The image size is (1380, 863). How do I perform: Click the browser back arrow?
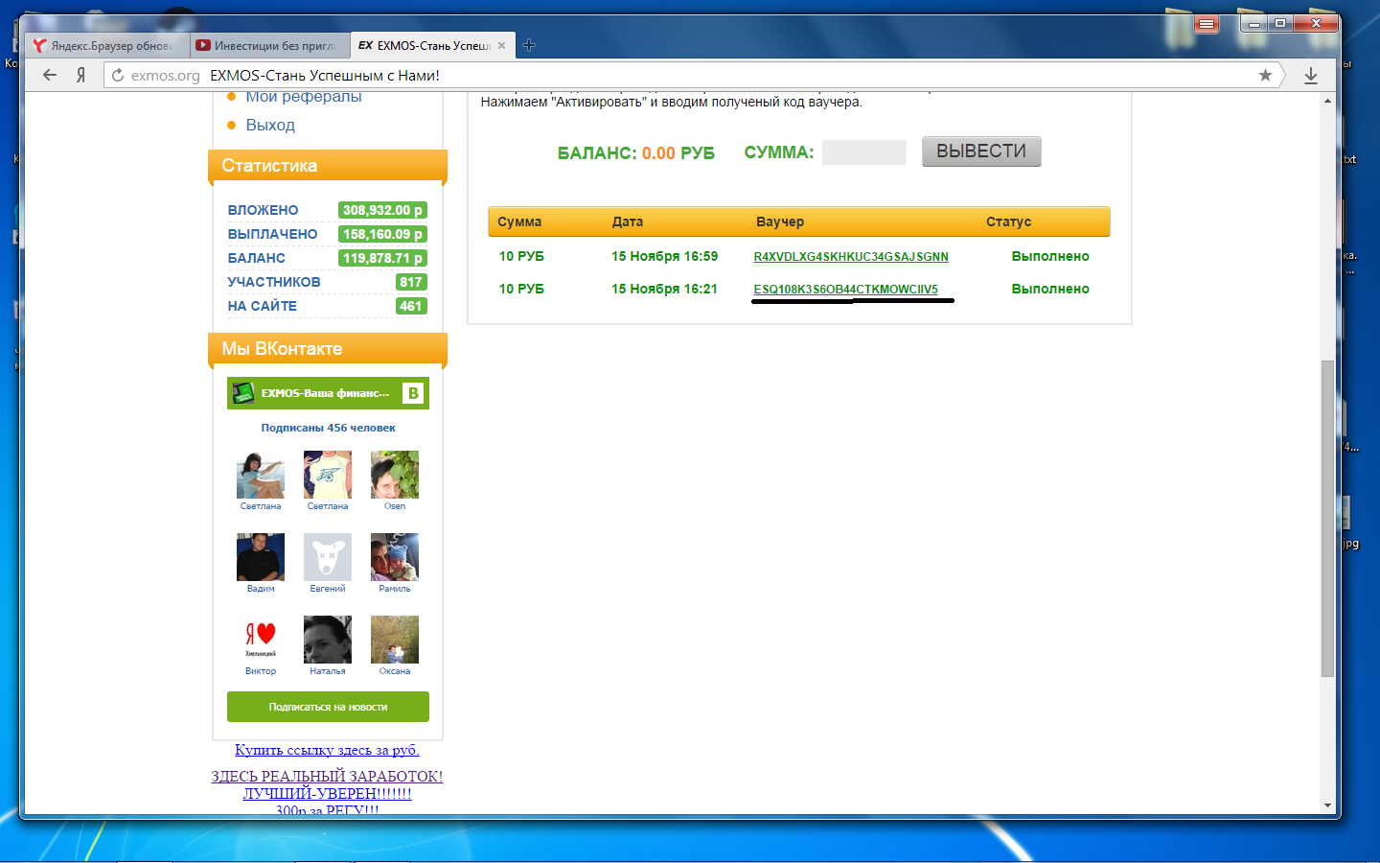50,75
